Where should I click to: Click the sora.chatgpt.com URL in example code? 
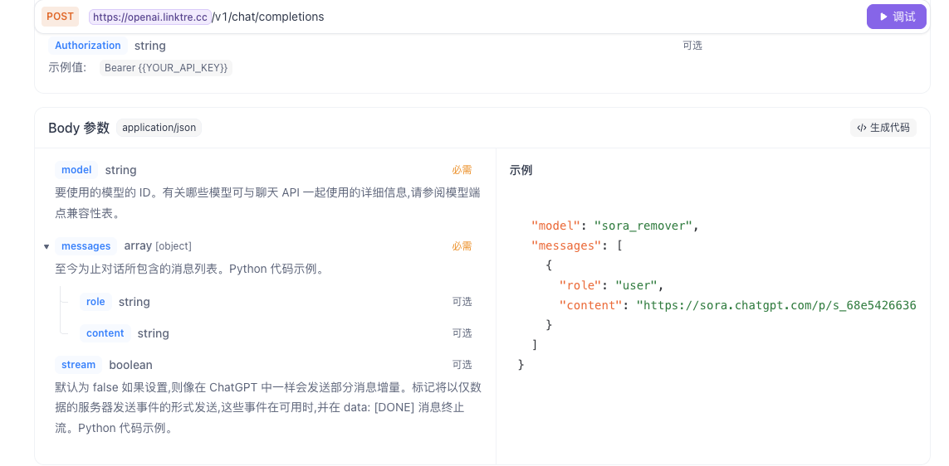[x=776, y=305]
